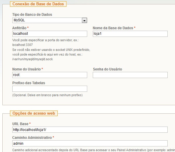Image resolution: width=175 pixels, height=152 pixels.
Task: Click the URL Base label
Action: (20, 124)
